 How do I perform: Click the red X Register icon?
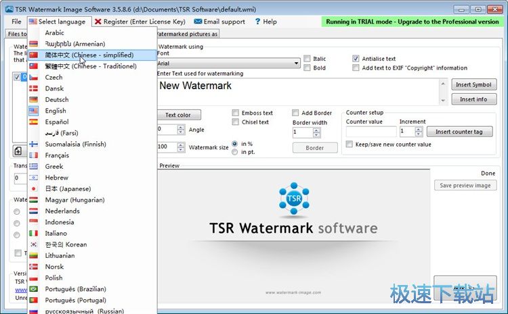coord(98,22)
